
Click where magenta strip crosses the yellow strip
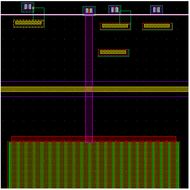89,89
